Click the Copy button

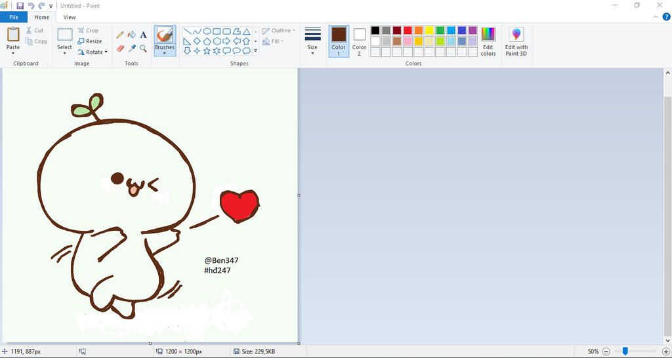click(x=36, y=41)
